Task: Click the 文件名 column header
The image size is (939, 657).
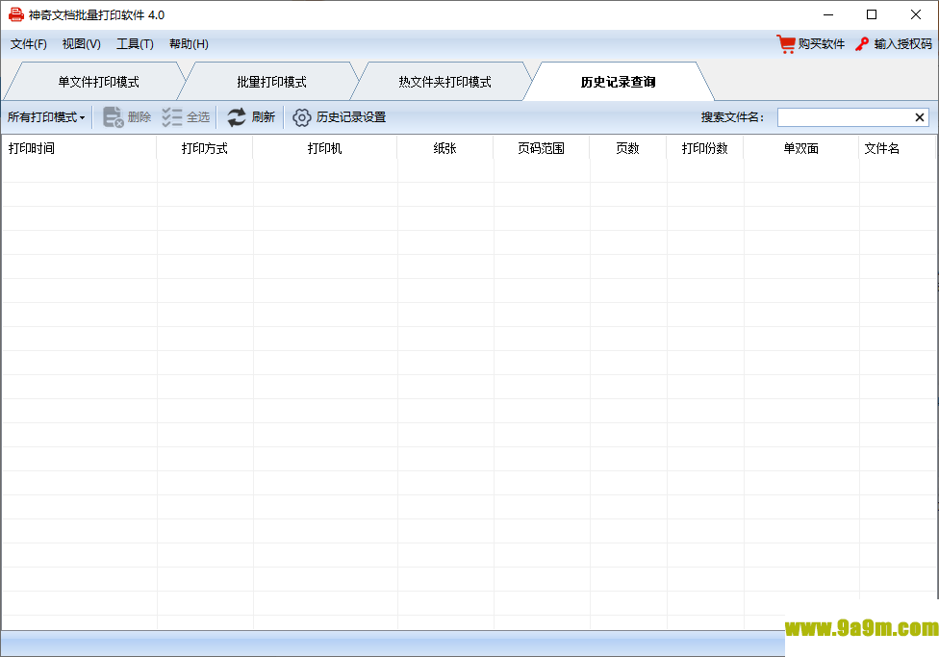Action: (x=881, y=148)
